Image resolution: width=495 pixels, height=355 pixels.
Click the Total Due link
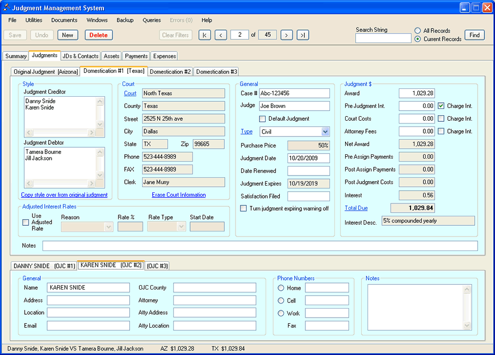tap(356, 208)
